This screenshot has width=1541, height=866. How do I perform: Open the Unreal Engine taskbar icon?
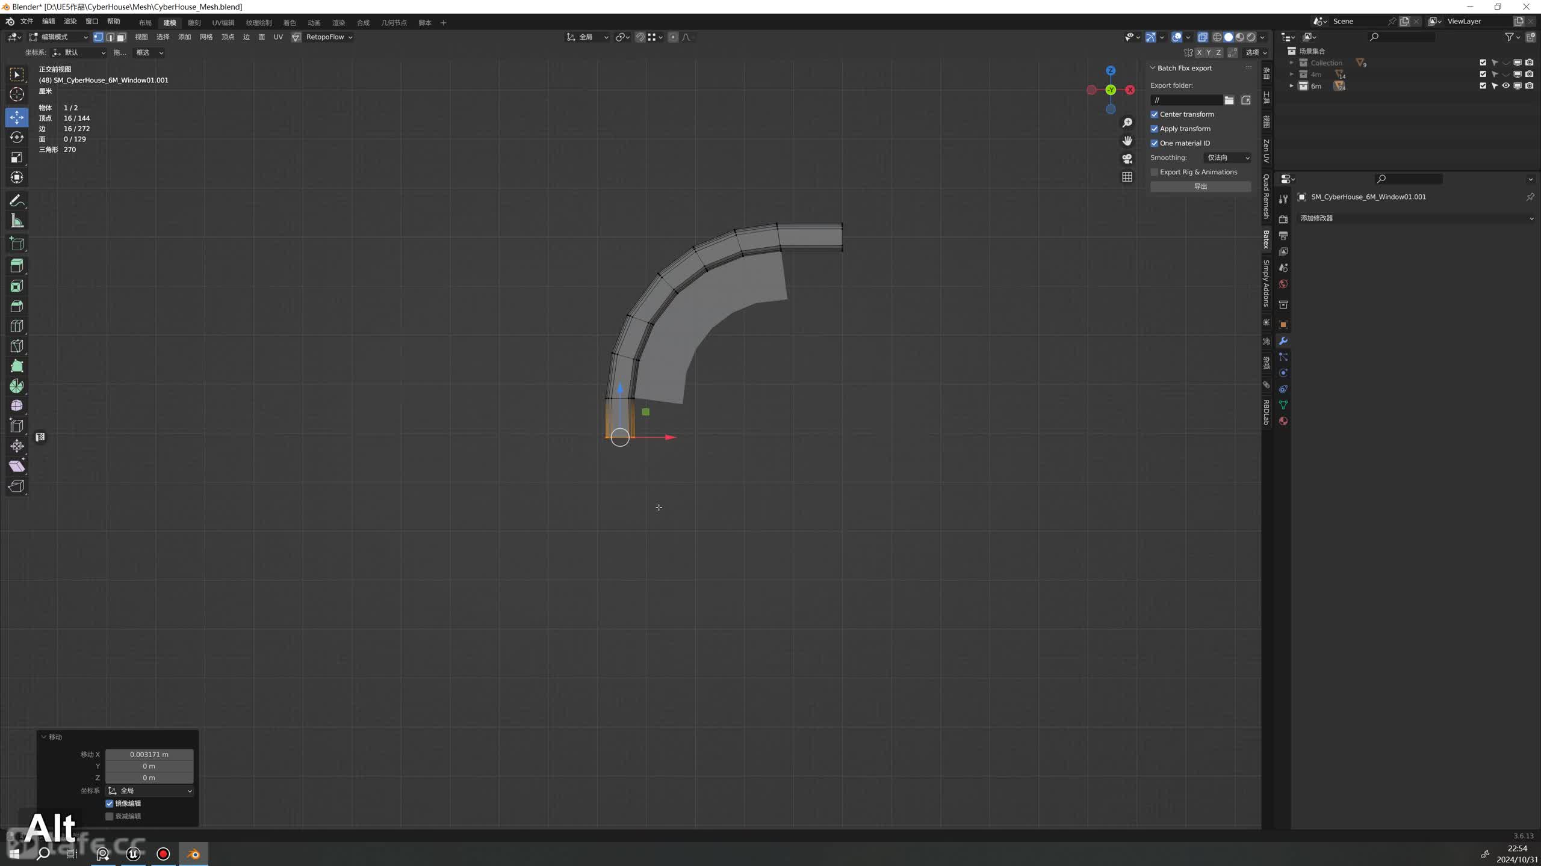pyautogui.click(x=133, y=854)
